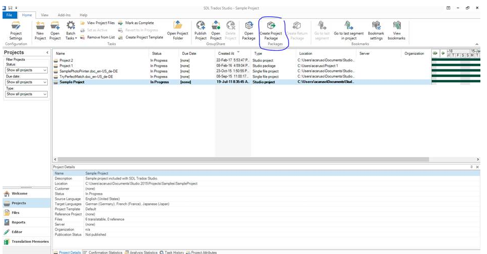Go to the Translation Memories view
This screenshot has height=254, width=487.
tap(26, 242)
